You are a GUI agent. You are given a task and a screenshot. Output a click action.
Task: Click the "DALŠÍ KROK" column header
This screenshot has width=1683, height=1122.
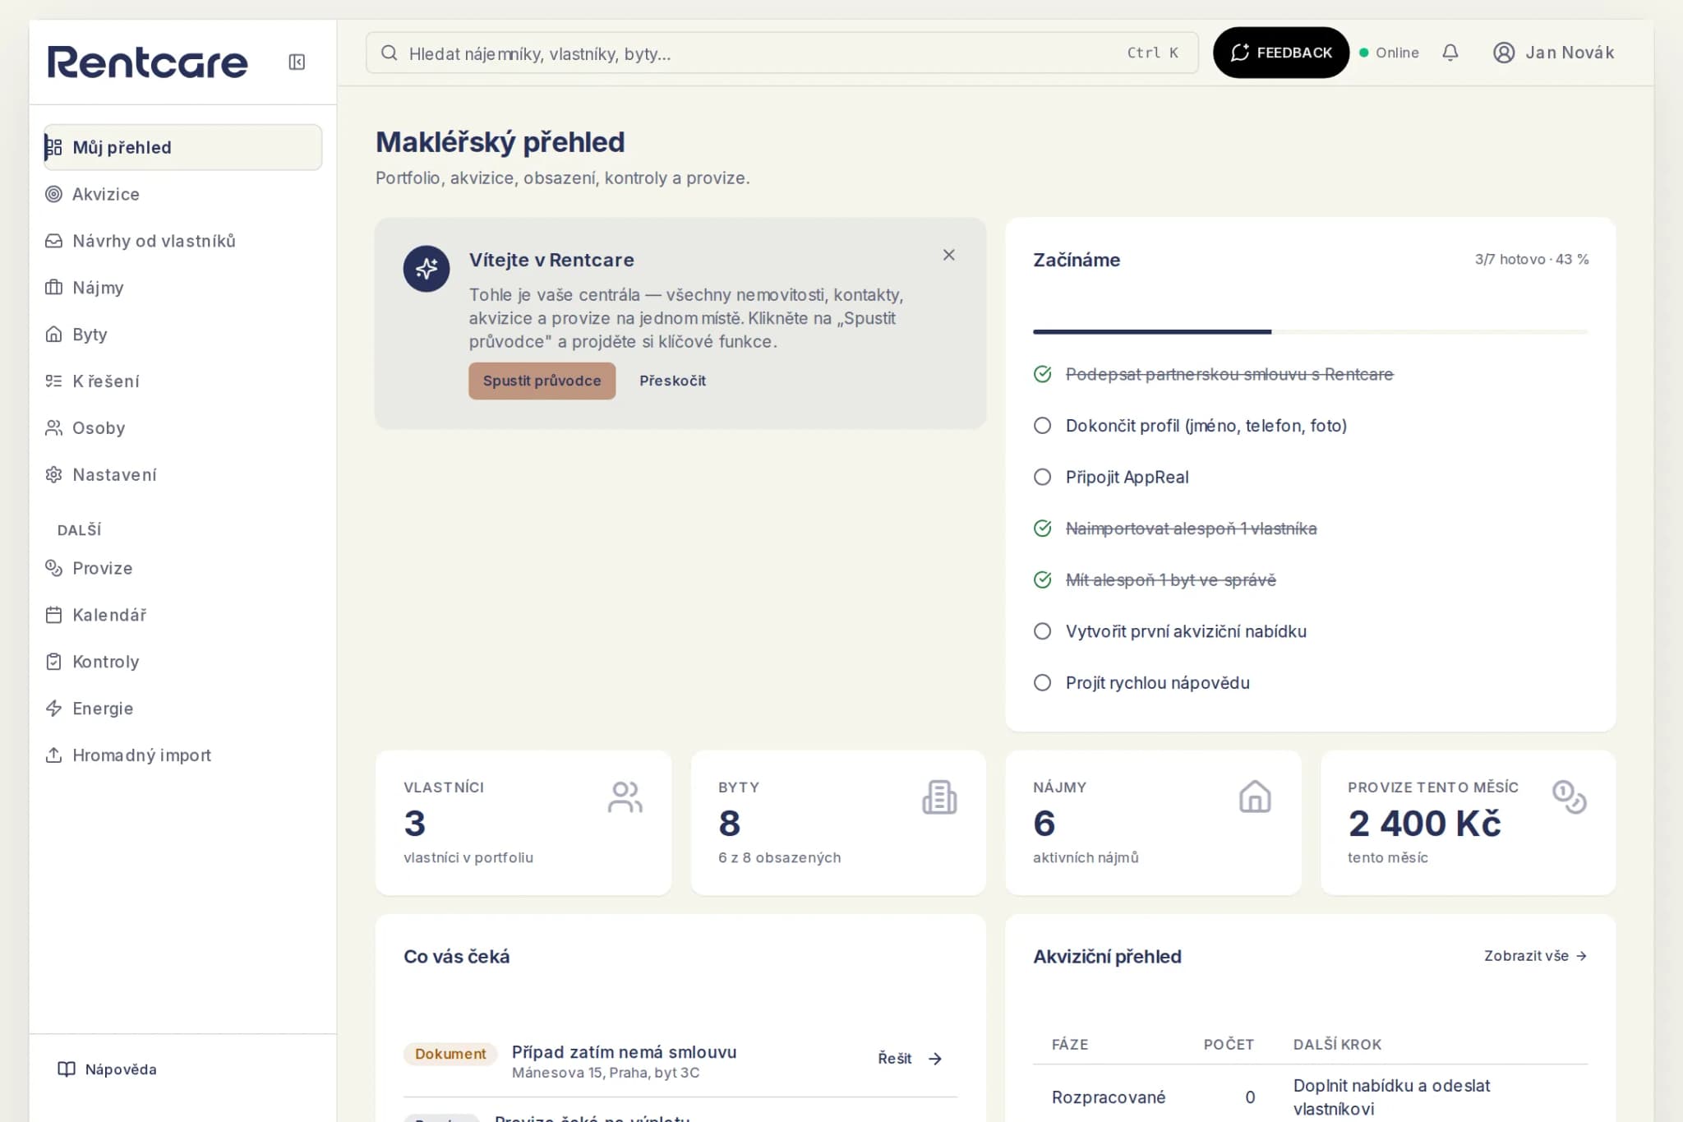coord(1337,1045)
